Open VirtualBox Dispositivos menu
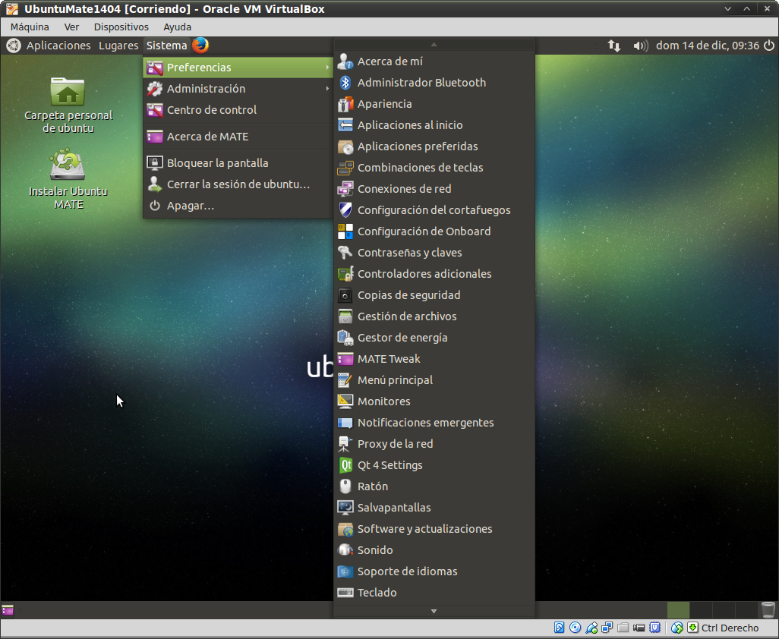 (x=121, y=27)
